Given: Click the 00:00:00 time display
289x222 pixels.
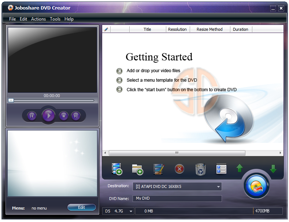Looking at the screenshot, I should click(52, 96).
